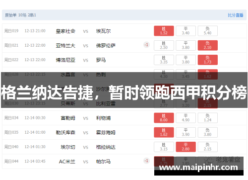248x180 pixels.
Task: Click away team 霍芬海姆
Action: 106,132
